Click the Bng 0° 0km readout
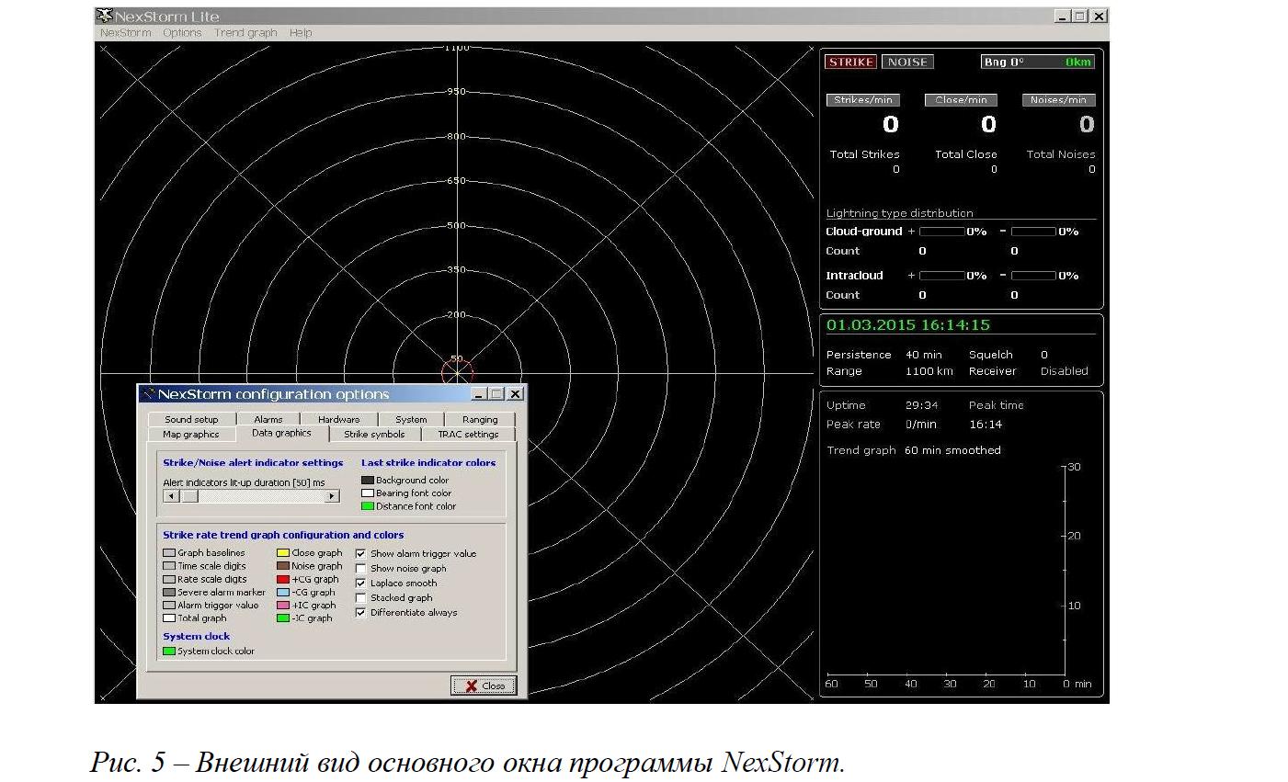The height and width of the screenshot is (782, 1288). 1038,62
